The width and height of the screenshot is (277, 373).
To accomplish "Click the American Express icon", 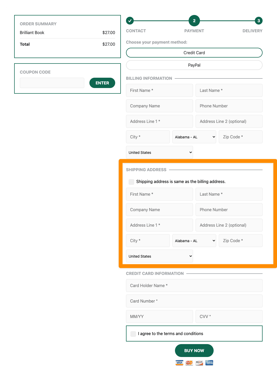I will pyautogui.click(x=209, y=363).
